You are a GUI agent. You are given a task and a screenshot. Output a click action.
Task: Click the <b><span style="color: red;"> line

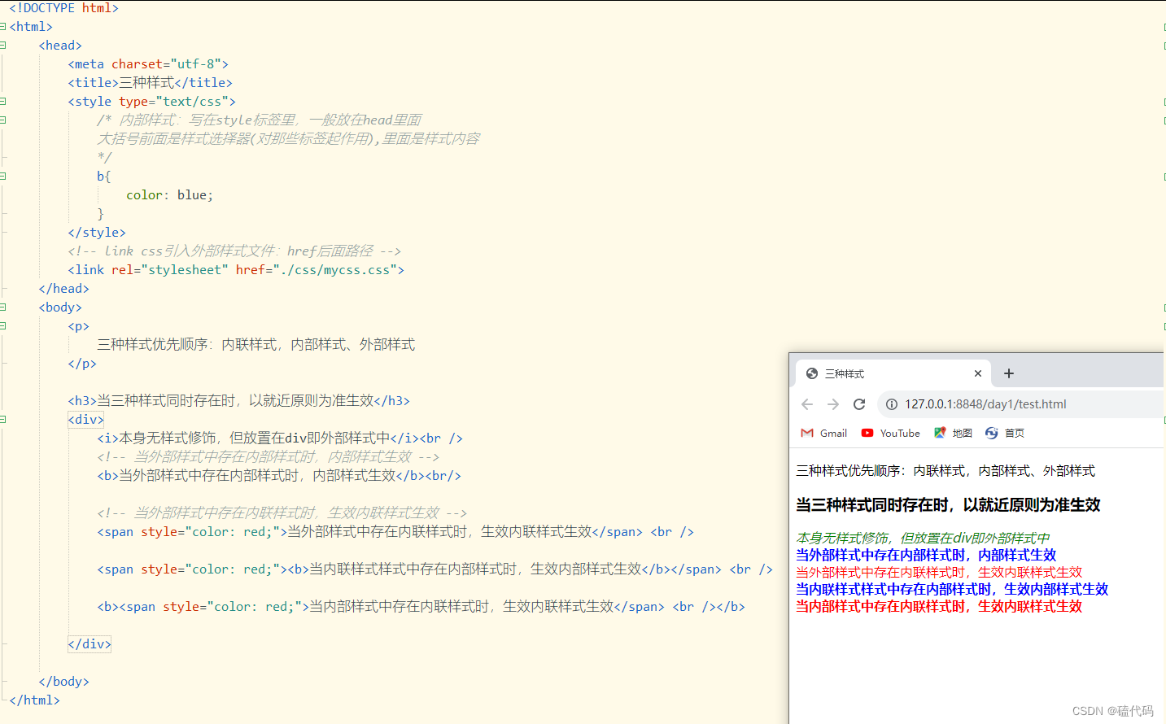coord(421,607)
